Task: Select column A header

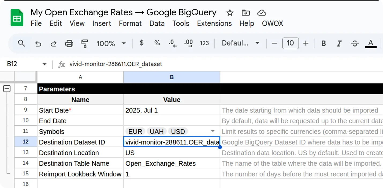Action: pos(80,77)
